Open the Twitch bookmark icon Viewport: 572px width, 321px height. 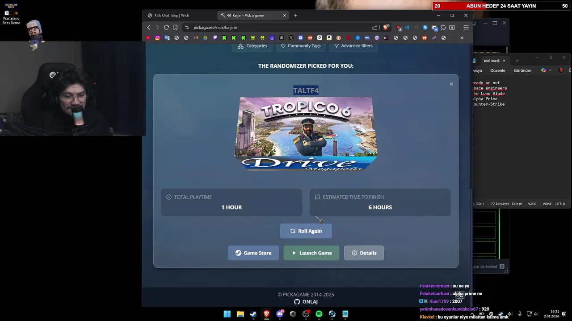[x=215, y=38]
